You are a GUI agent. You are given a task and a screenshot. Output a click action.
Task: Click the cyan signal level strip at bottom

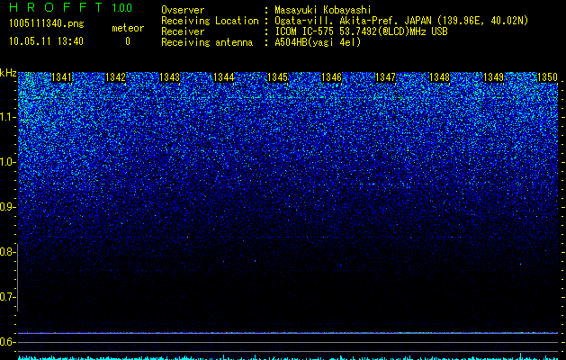[x=288, y=356]
